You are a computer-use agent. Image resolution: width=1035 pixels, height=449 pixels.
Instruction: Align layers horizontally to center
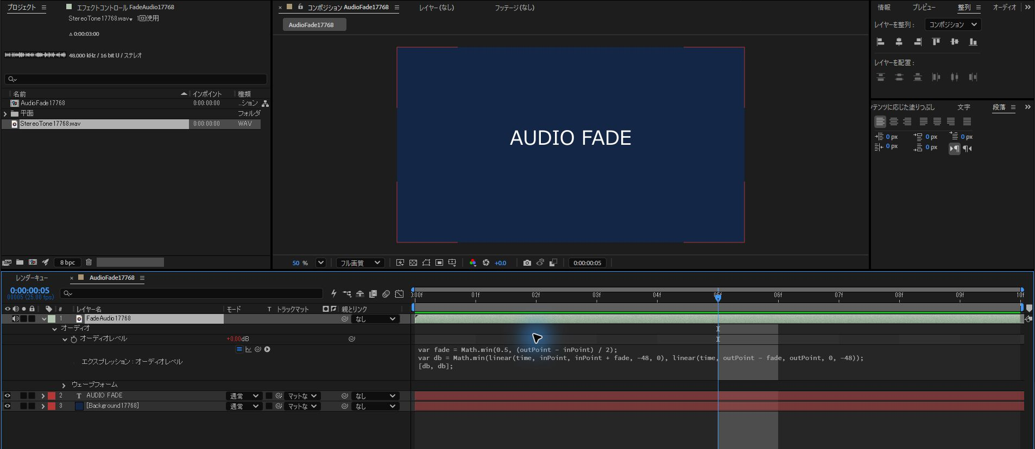[x=899, y=42]
